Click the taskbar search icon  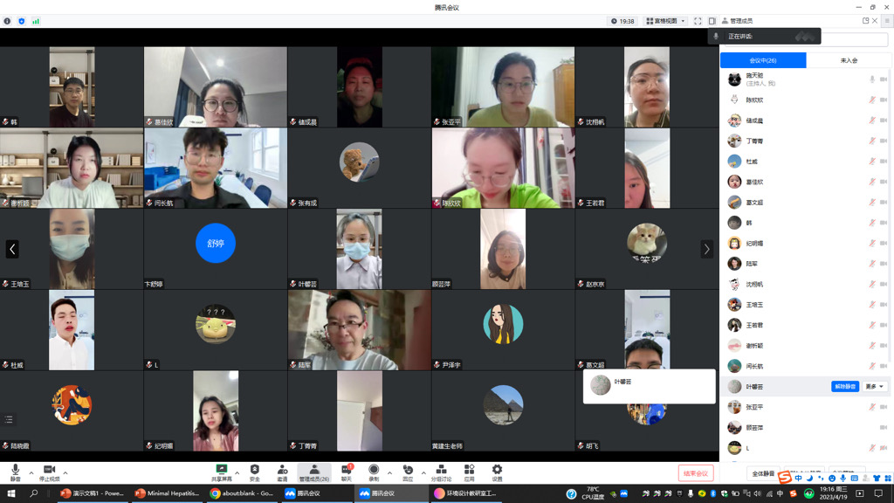[34, 493]
